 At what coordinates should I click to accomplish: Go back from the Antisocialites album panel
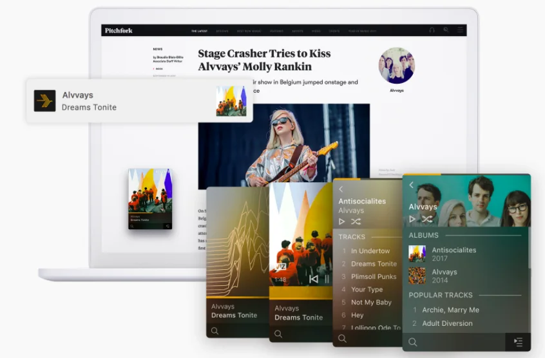click(341, 189)
